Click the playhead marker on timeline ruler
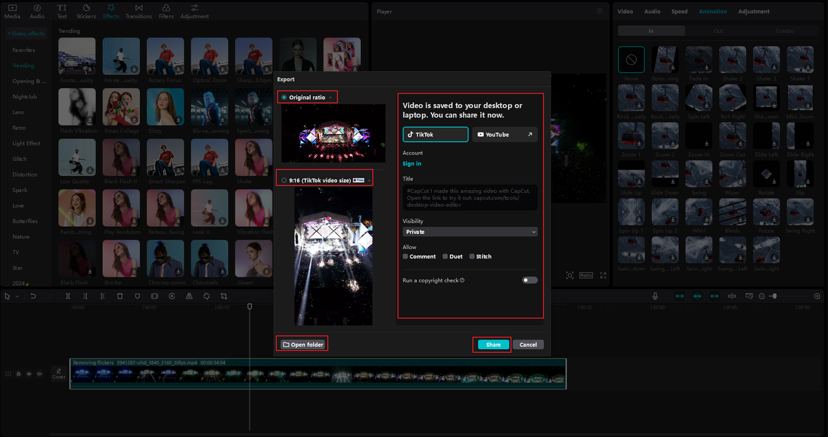Viewport: 828px width, 437px height. coord(250,306)
